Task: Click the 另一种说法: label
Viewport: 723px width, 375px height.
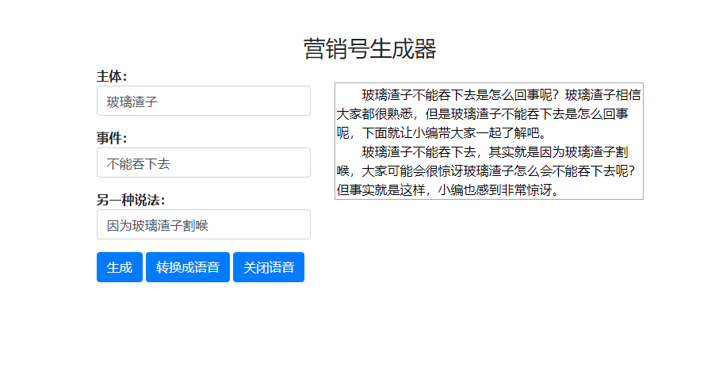Action: tap(131, 200)
